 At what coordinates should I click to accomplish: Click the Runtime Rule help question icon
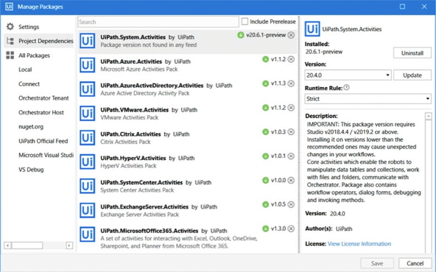coord(346,87)
